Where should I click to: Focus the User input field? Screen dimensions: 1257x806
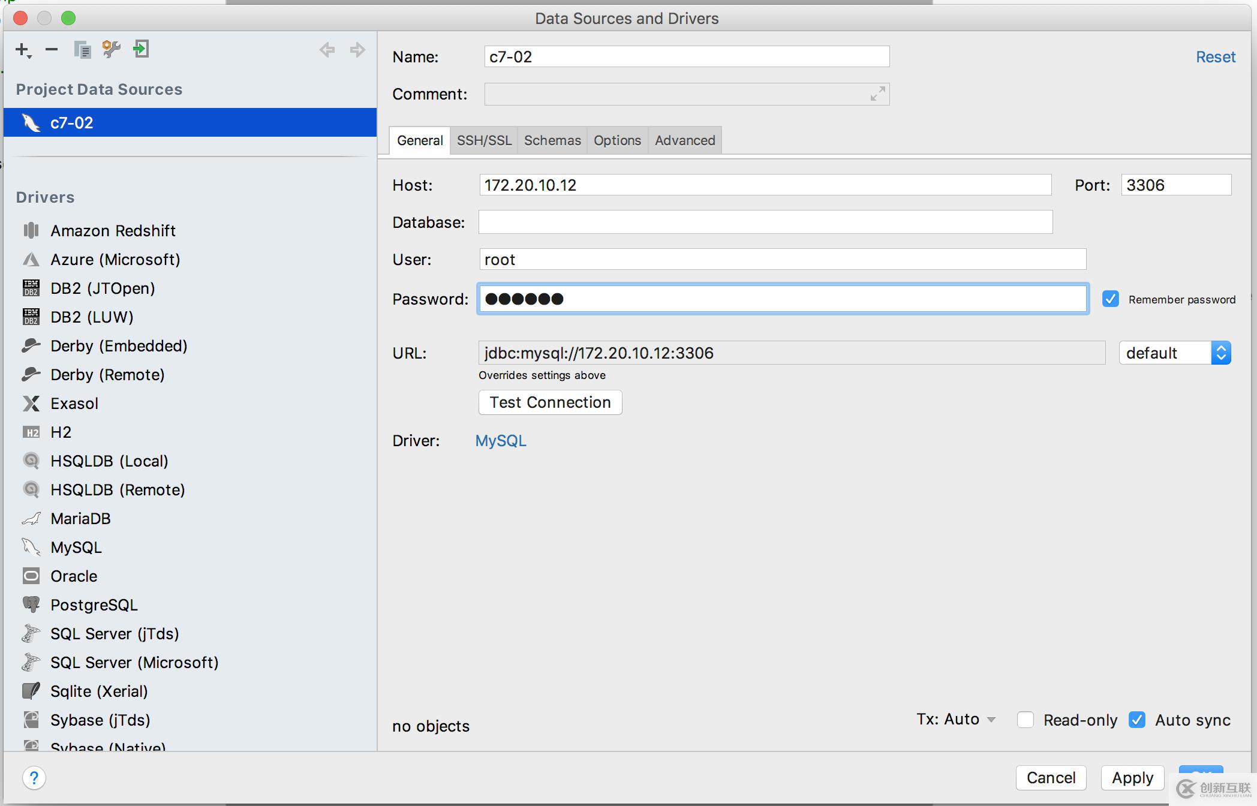coord(783,259)
